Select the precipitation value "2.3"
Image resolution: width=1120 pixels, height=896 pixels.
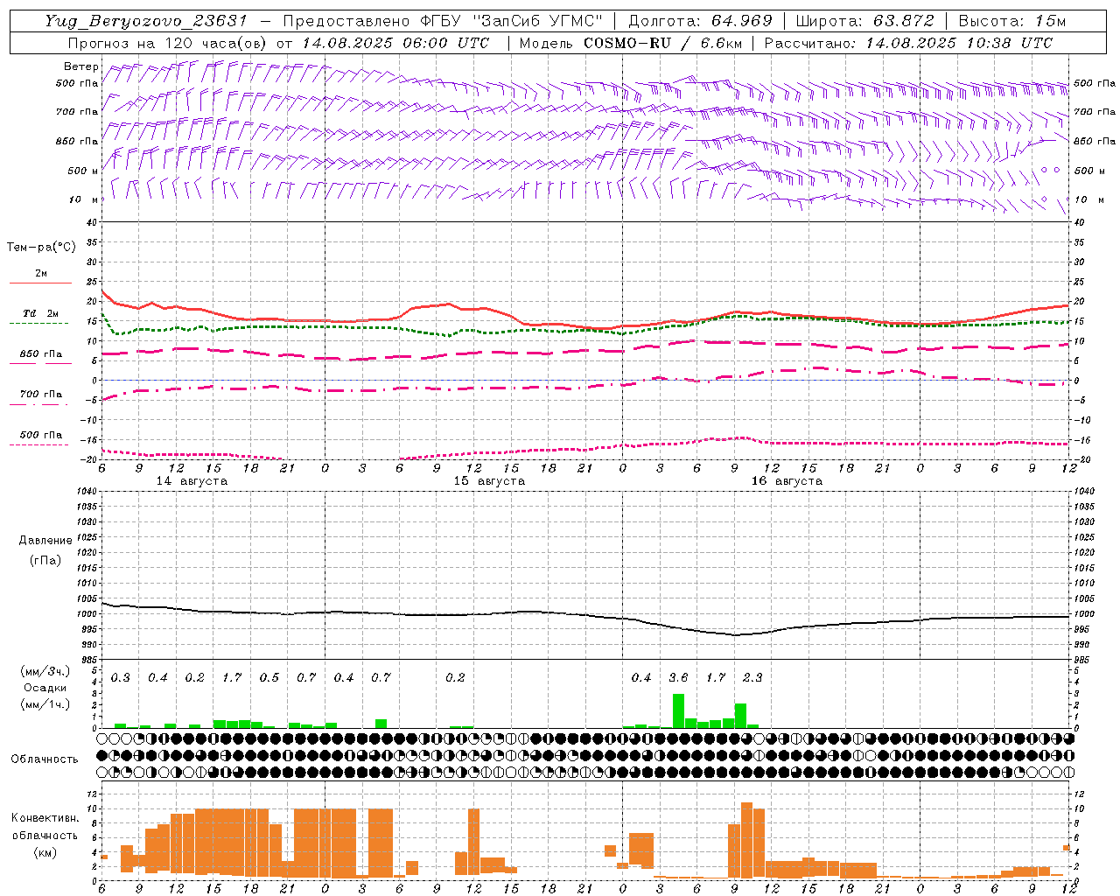click(x=752, y=677)
